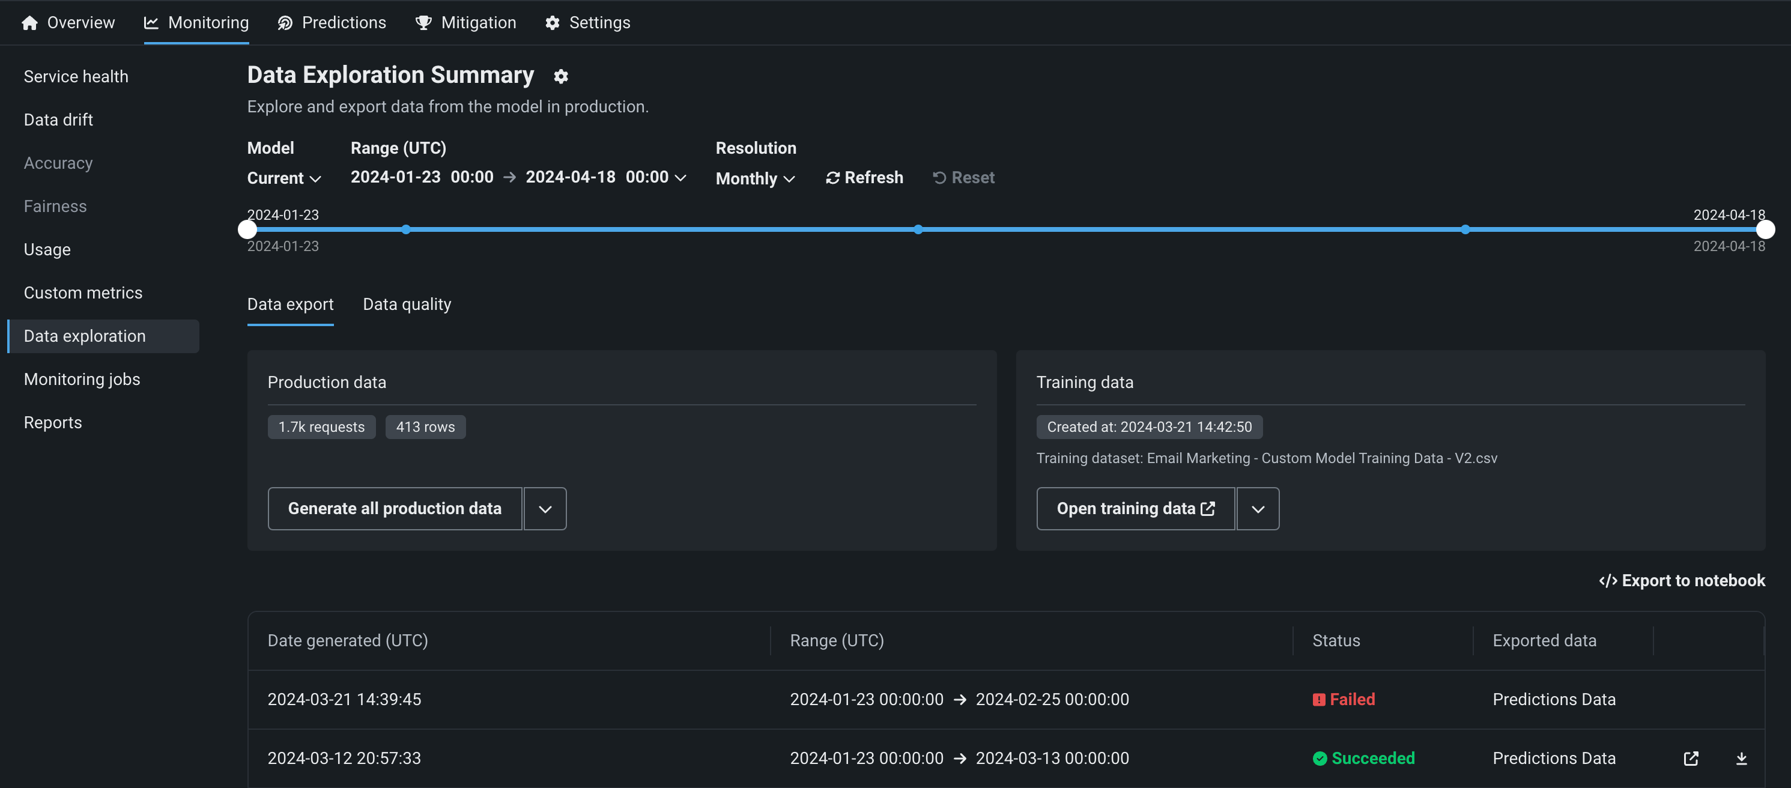This screenshot has width=1791, height=788.
Task: Expand the Current model dropdown
Action: [283, 178]
